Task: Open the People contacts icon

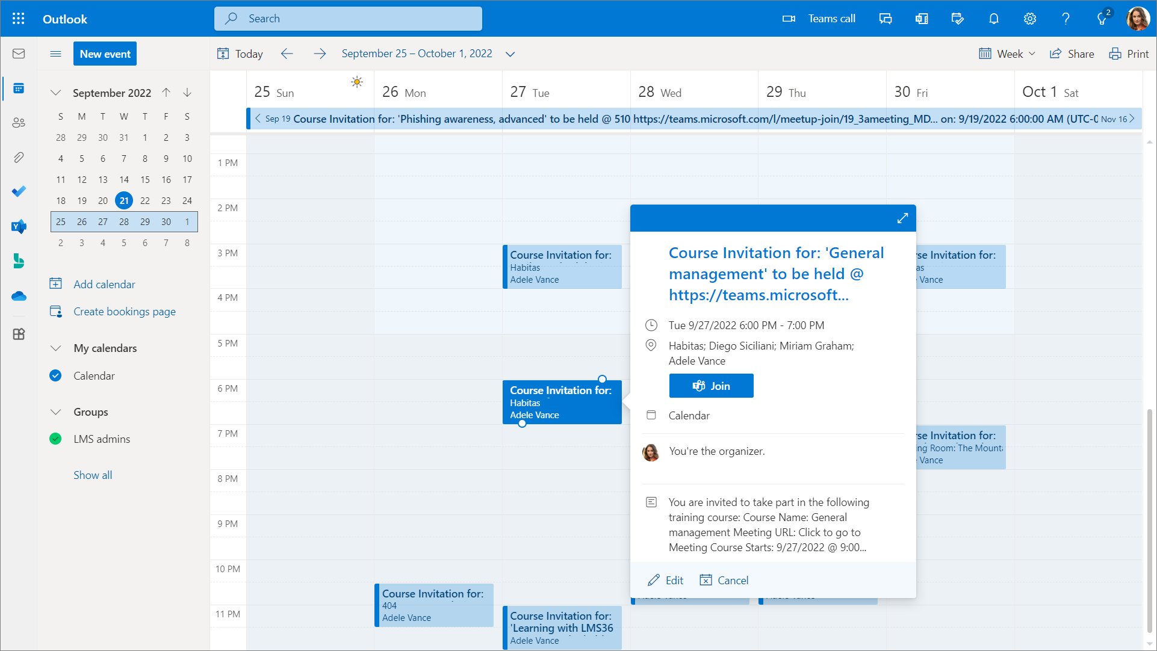Action: (x=19, y=123)
